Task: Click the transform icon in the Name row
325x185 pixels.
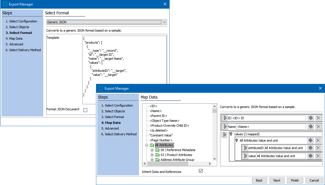Action: click(x=310, y=127)
